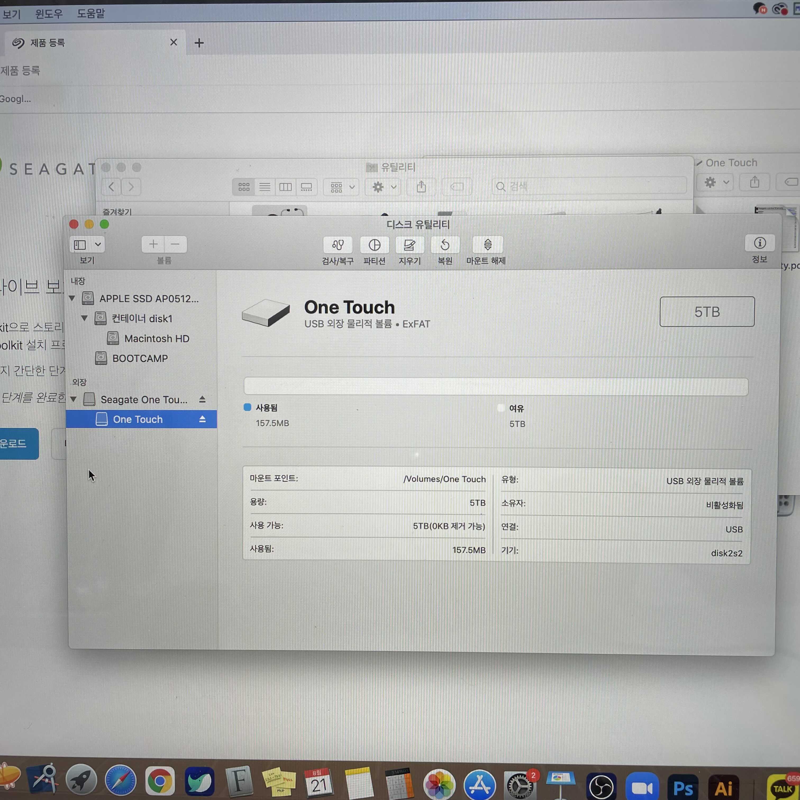Click the 5TB capacity box

(x=707, y=312)
